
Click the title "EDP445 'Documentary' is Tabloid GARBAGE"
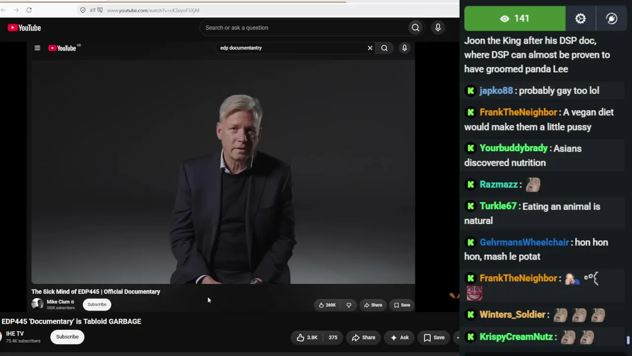tap(71, 321)
